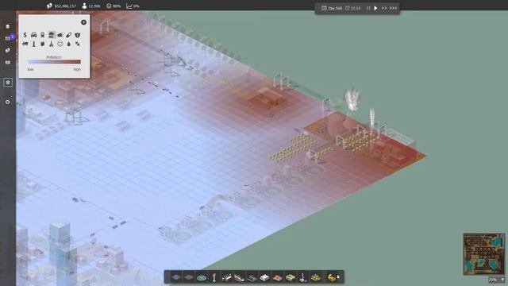Open settings gear in left sidebar
The width and height of the screenshot is (508, 286).
point(8,102)
